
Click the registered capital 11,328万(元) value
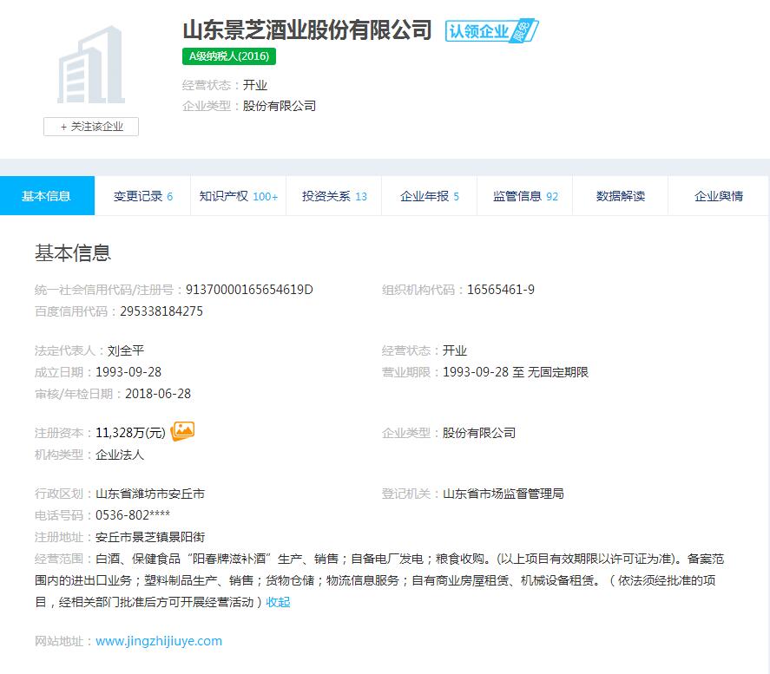click(x=130, y=433)
